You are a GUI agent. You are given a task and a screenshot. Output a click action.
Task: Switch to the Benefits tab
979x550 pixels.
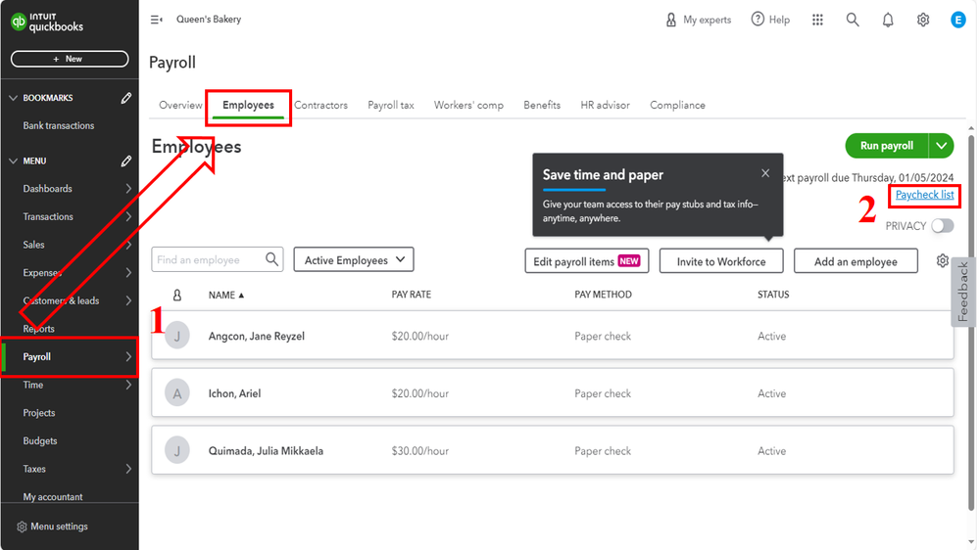[x=542, y=105]
